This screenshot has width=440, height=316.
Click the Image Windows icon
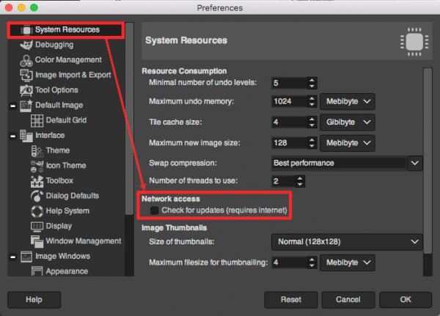(26, 257)
